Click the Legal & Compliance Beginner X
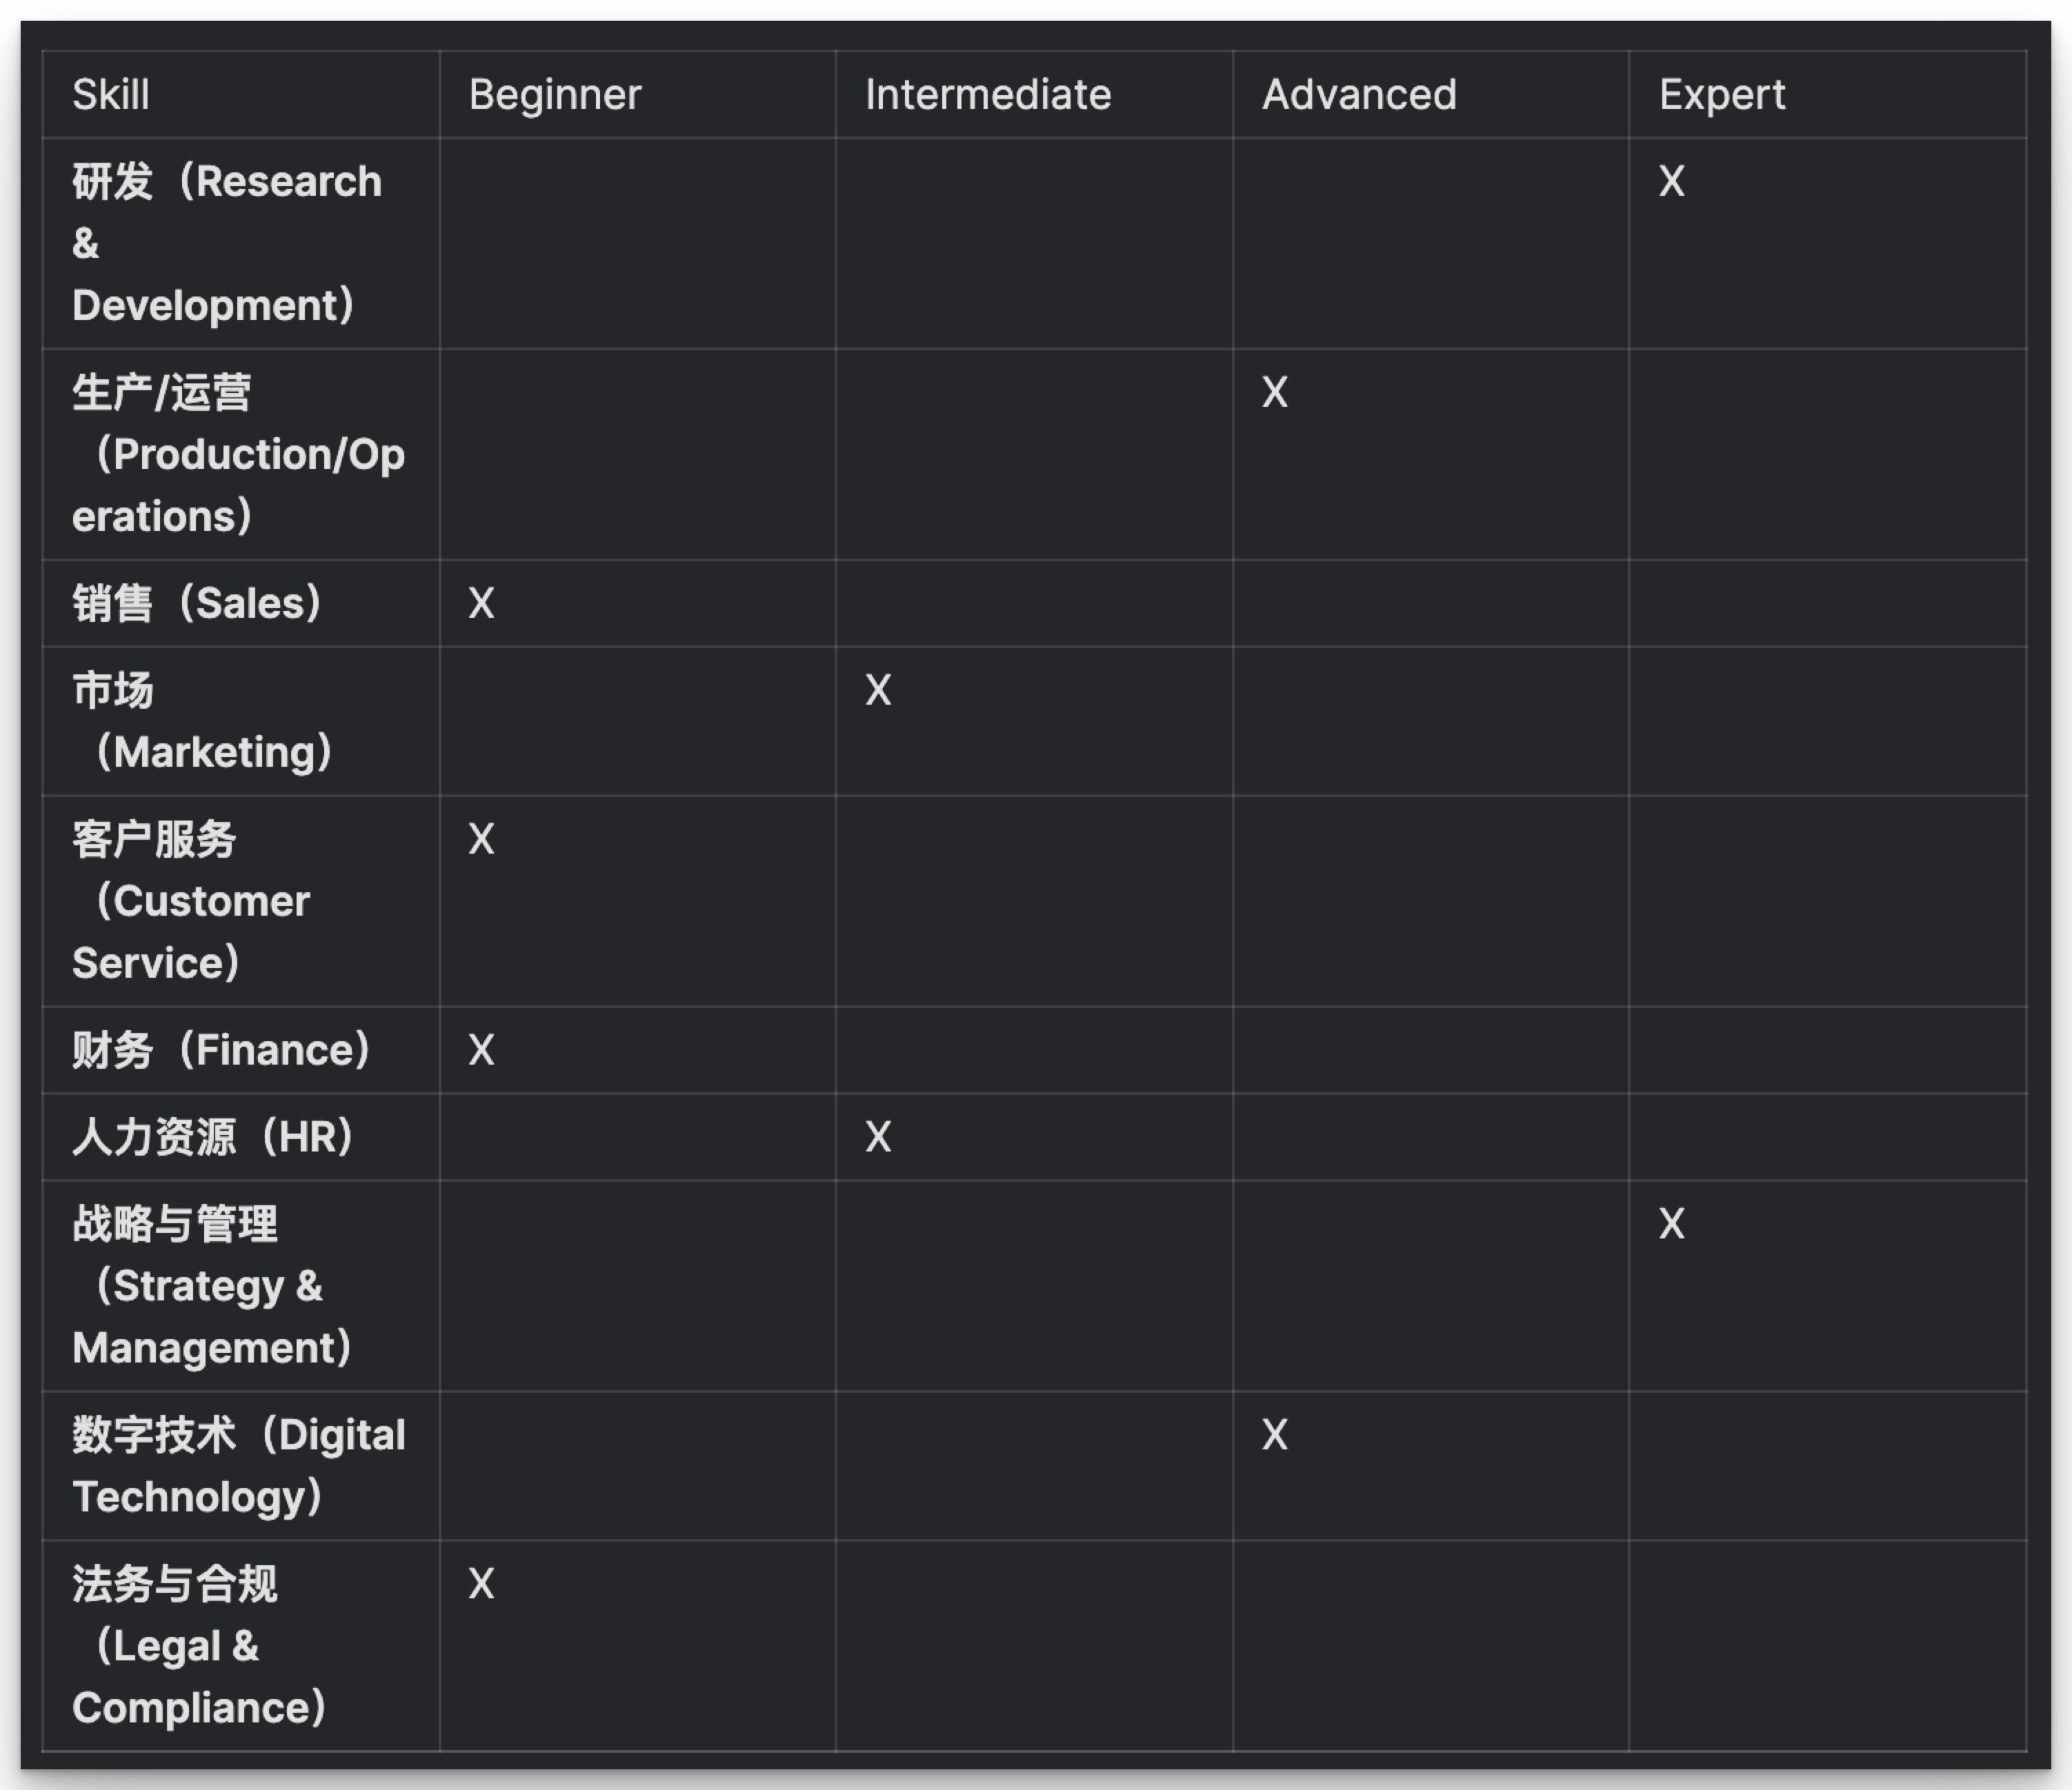Viewport: 2072px width, 1790px height. click(482, 1584)
